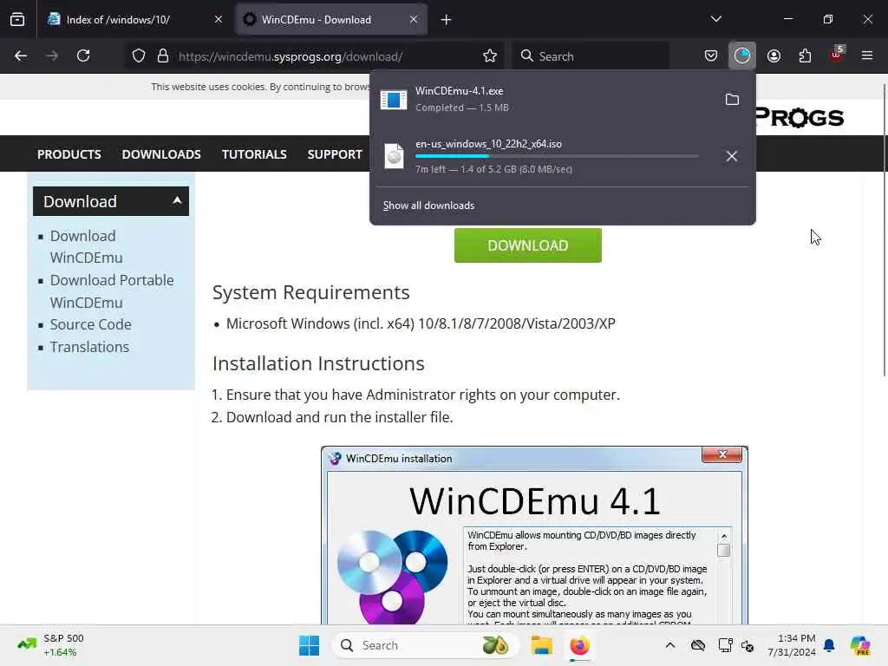Open Source Code sidebar link
Screen dimensions: 888x666
pyautogui.click(x=90, y=324)
